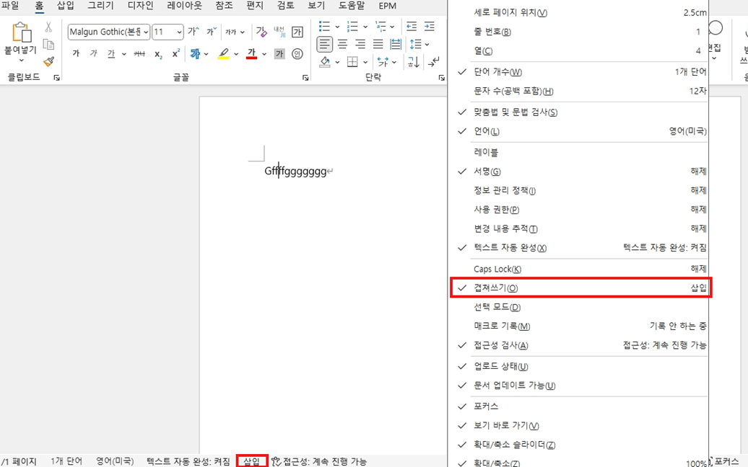Toggle 텍스트 자동 완성(X) option

pos(579,247)
